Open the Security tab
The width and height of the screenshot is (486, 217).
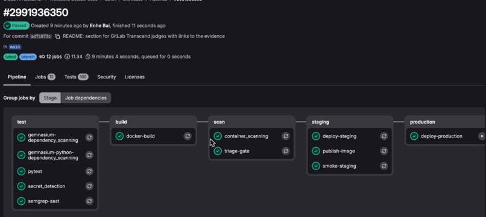(107, 77)
